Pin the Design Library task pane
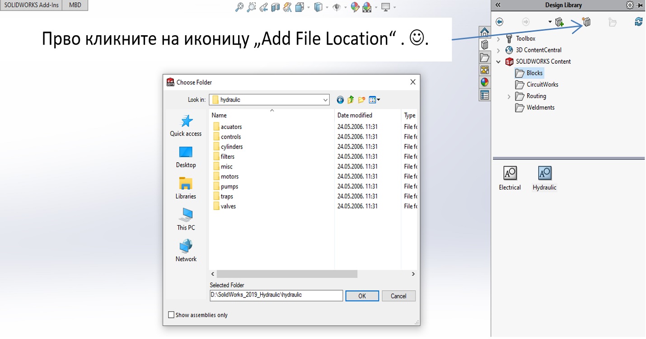646x339 pixels. [640, 5]
